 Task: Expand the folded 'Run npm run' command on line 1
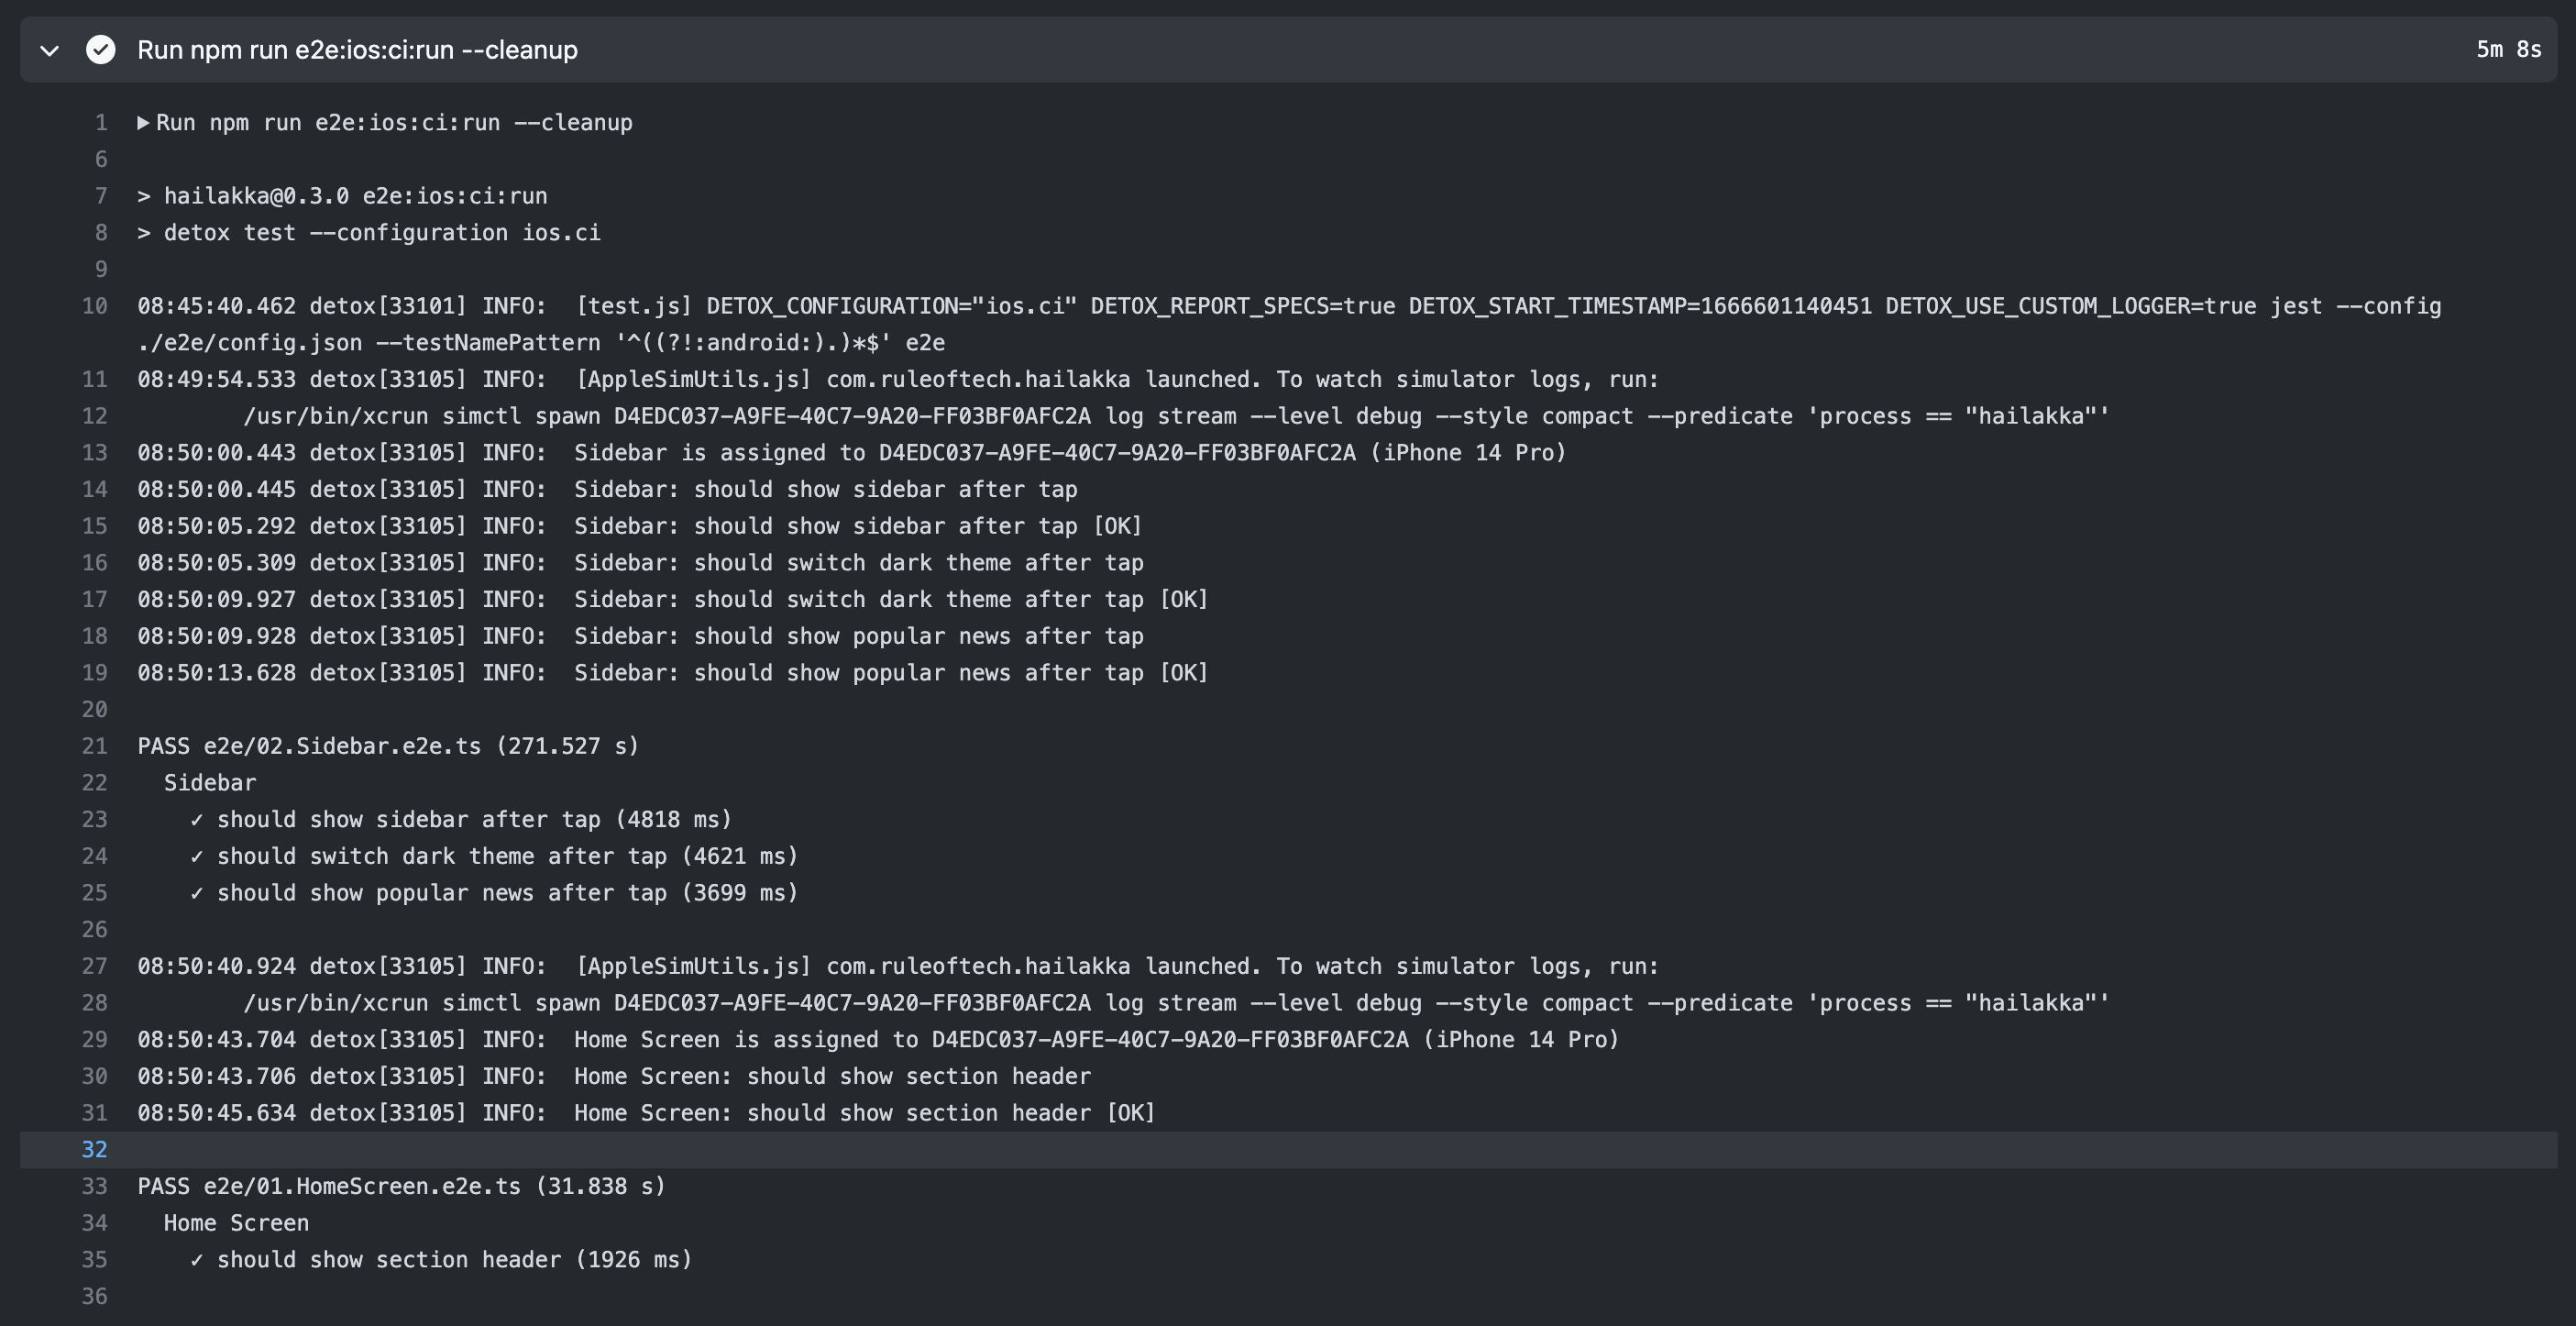(144, 122)
